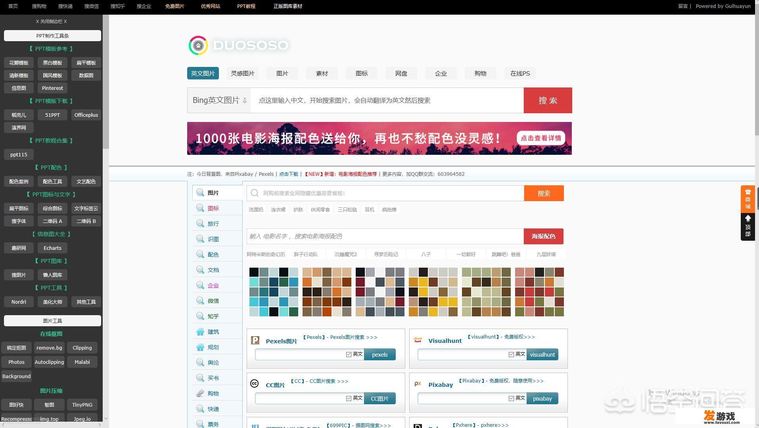Click the olive-green movie palette swatch grid
Image resolution: width=759 pixels, height=428 pixels.
click(486, 292)
